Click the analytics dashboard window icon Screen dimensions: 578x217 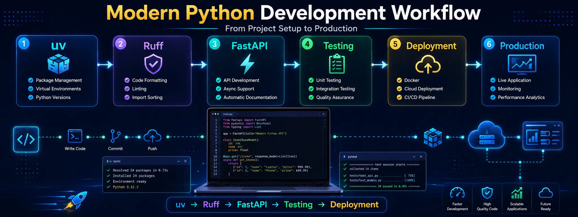click(542, 136)
